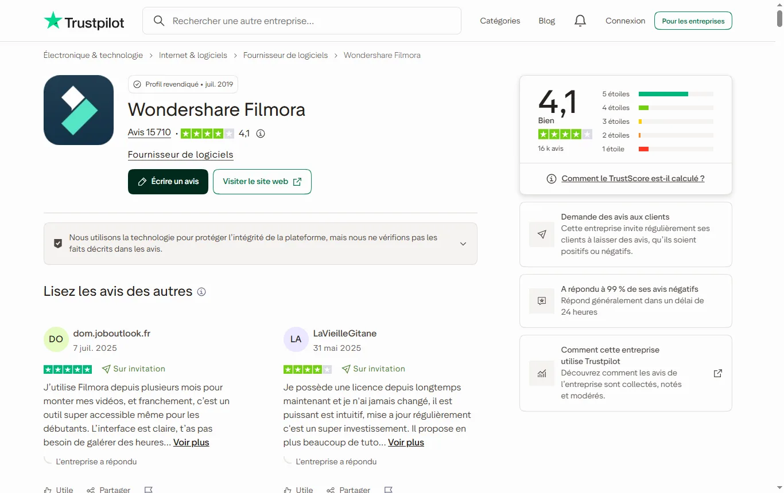This screenshot has width=784, height=493.
Task: Open 'Comment le TrustScore est-il calculé ?' link
Action: 633,179
